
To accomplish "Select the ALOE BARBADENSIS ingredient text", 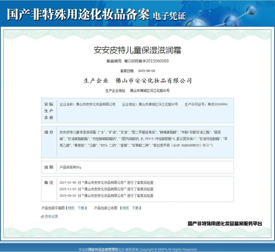I will pyautogui.click(x=187, y=145).
